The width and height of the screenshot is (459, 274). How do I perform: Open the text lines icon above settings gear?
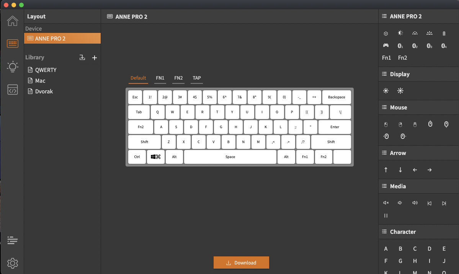point(13,240)
